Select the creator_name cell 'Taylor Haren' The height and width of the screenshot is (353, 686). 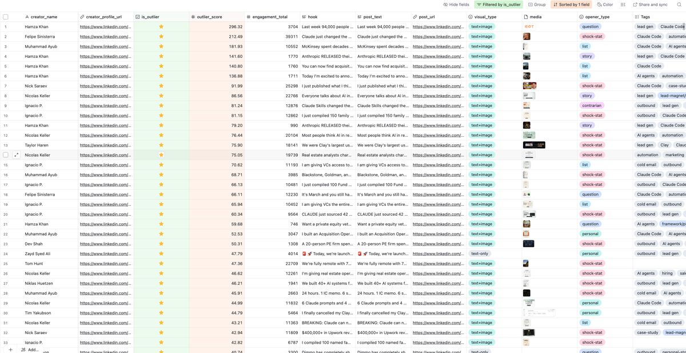[x=50, y=145]
